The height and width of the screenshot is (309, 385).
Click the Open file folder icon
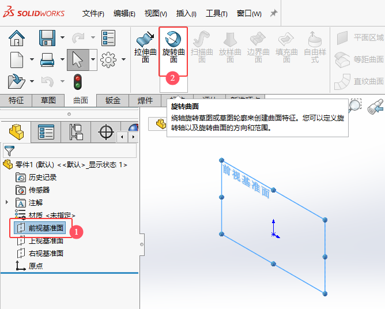point(17,81)
